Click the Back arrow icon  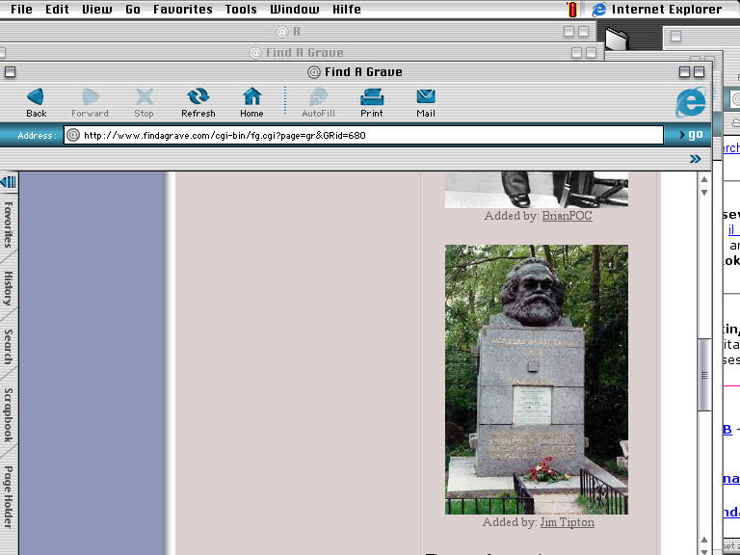36,96
